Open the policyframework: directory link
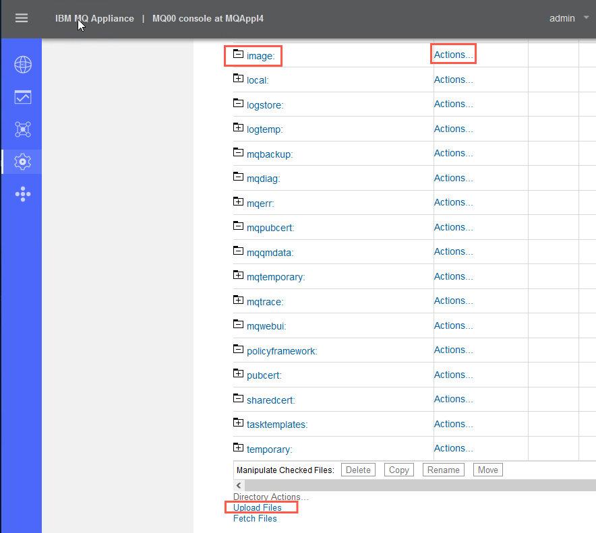 [x=282, y=351]
